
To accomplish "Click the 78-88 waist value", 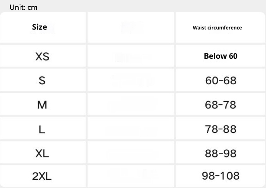I will (x=221, y=129).
